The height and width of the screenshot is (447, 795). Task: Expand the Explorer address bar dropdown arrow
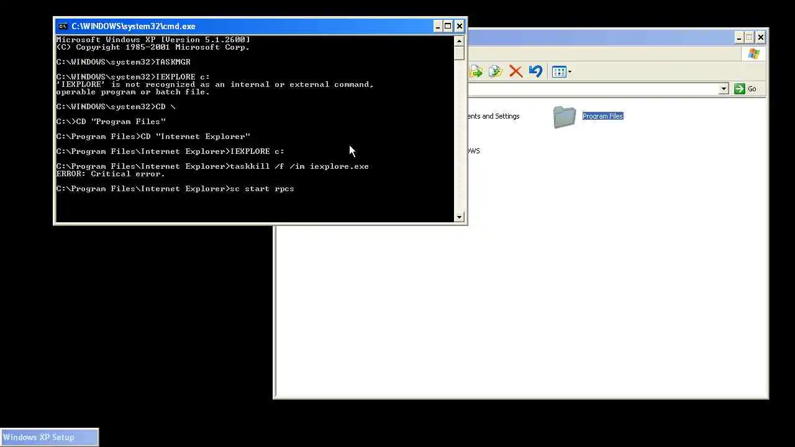pos(723,89)
